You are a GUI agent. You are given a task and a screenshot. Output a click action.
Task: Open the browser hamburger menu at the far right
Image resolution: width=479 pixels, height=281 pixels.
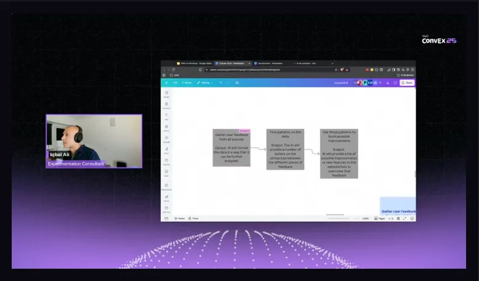pyautogui.click(x=413, y=69)
